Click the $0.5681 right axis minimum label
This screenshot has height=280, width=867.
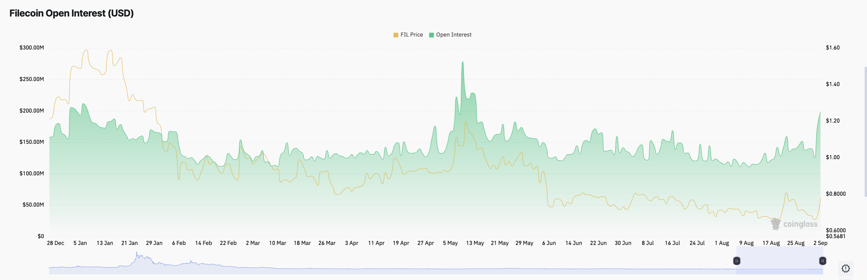(836, 236)
